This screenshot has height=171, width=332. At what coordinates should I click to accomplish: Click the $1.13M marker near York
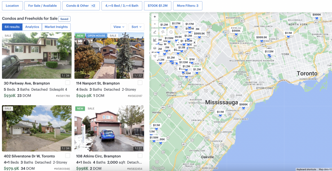tap(269, 51)
